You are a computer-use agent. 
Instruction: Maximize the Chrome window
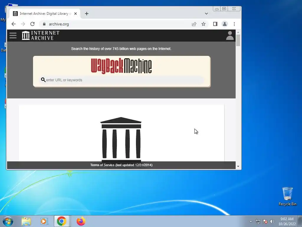(224, 9)
